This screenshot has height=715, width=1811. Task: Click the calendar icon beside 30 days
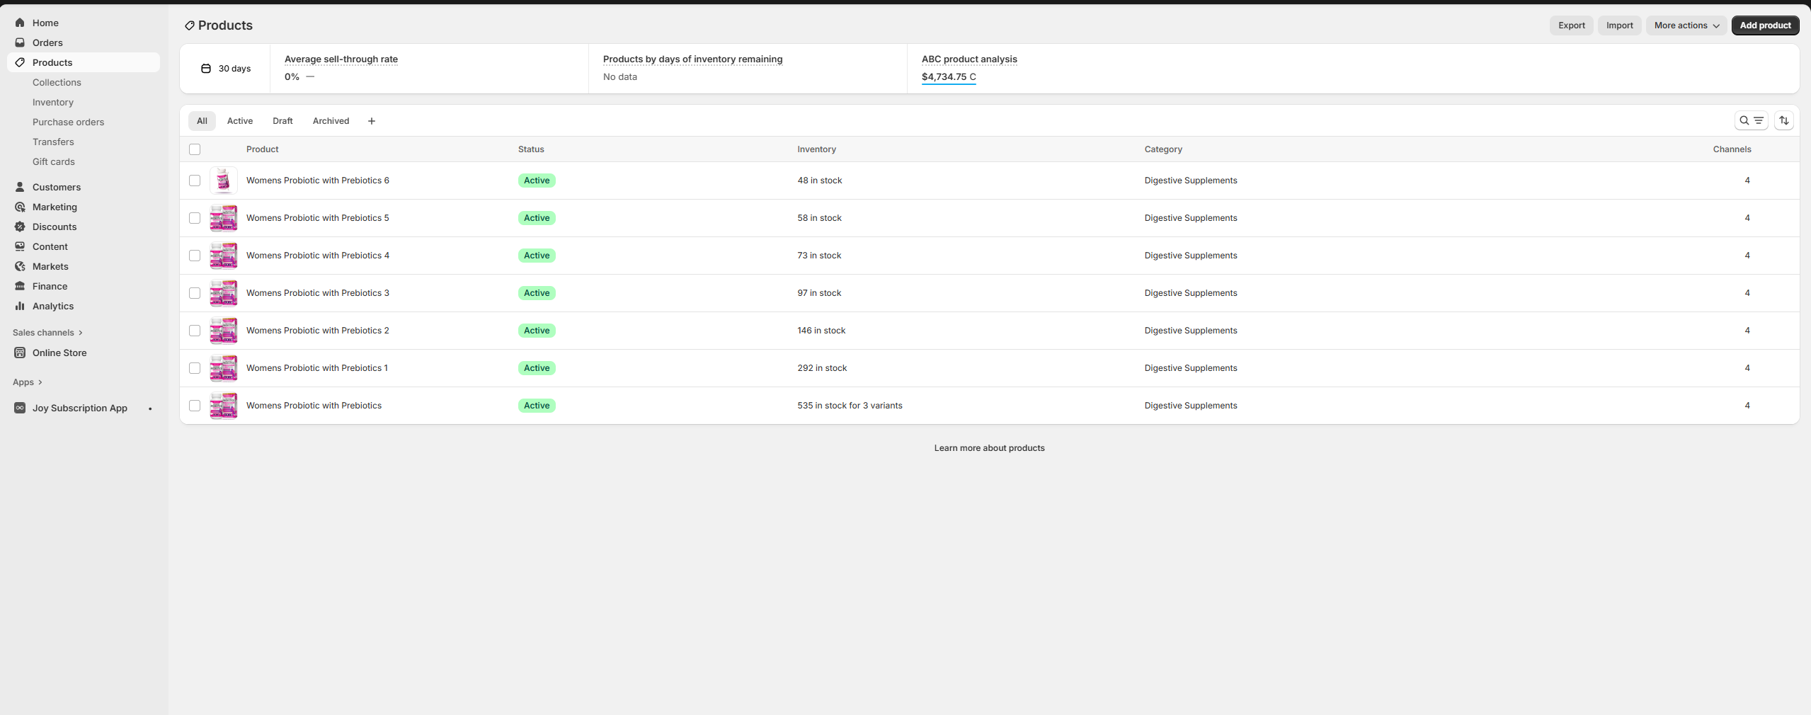[206, 69]
